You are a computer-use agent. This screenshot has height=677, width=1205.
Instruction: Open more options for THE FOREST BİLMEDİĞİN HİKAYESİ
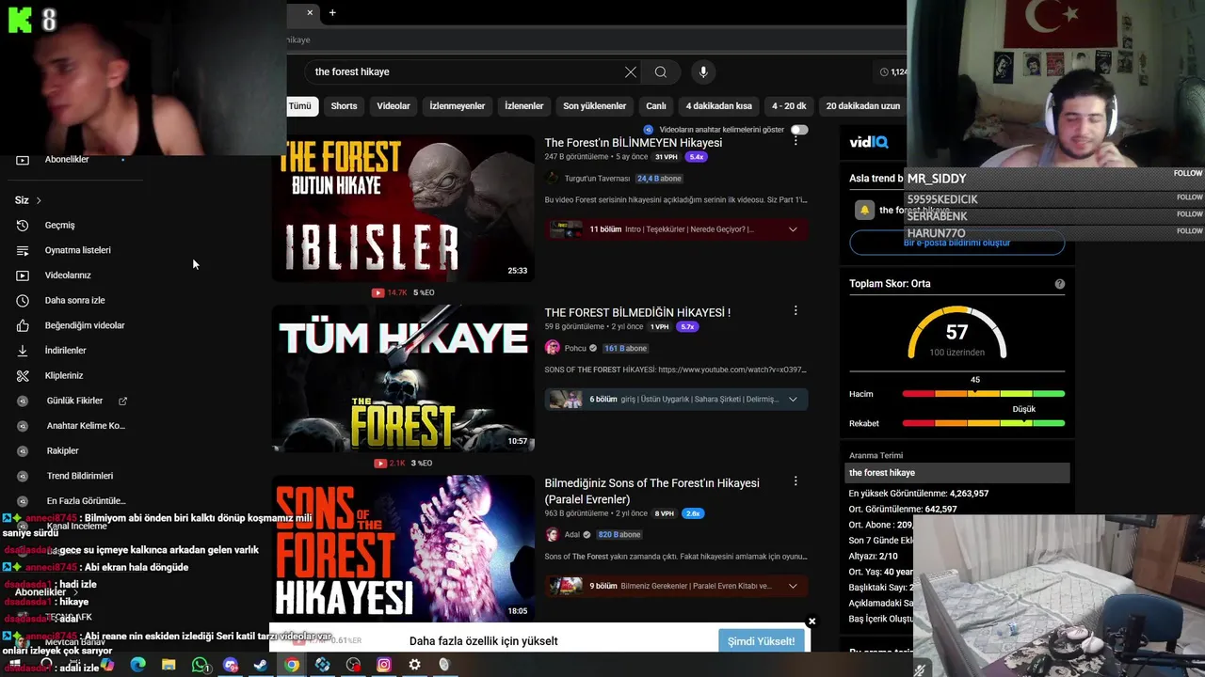795,310
